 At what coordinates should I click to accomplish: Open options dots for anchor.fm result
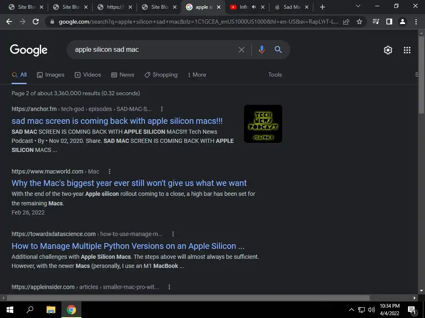tap(162, 109)
